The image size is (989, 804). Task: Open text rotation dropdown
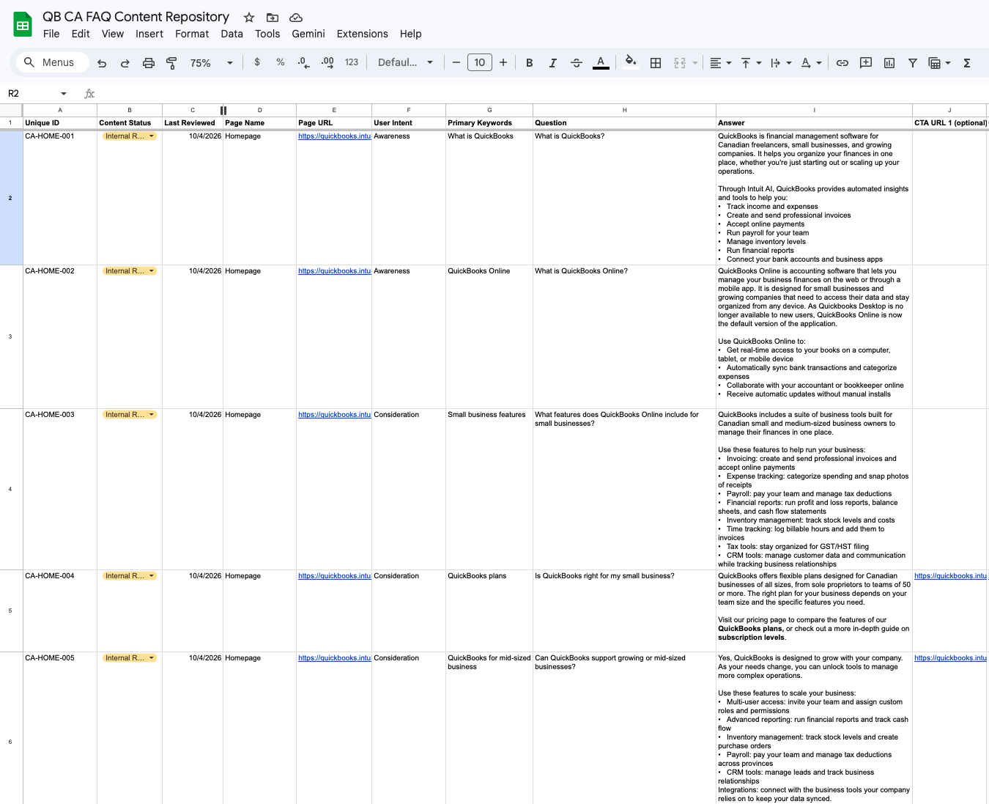click(x=811, y=63)
